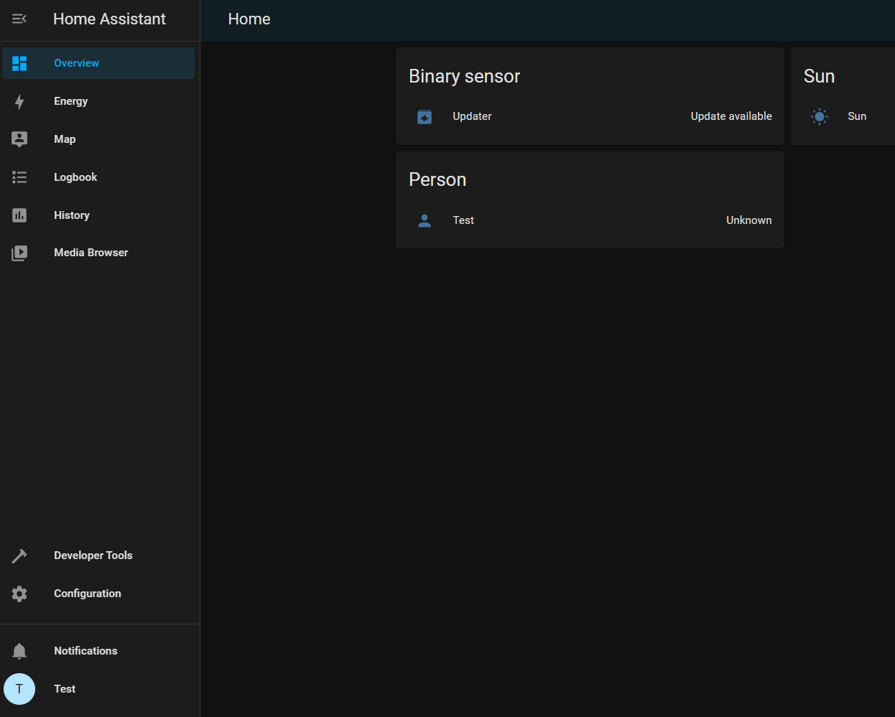Open Configuration using the gear icon
Image resolution: width=895 pixels, height=717 pixels.
tap(19, 594)
